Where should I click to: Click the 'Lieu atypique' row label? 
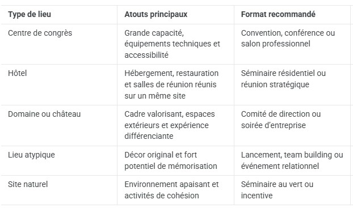[x=32, y=155]
